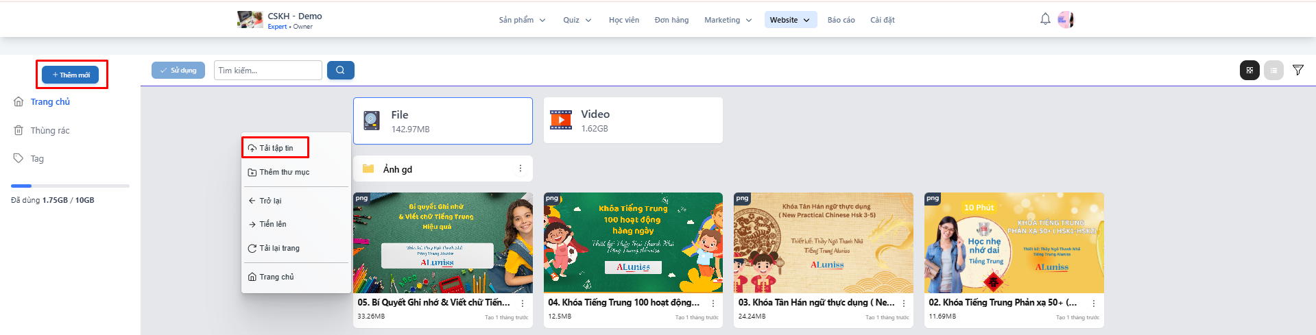This screenshot has width=1316, height=335.
Task: Click the File storage disk icon
Action: click(372, 121)
